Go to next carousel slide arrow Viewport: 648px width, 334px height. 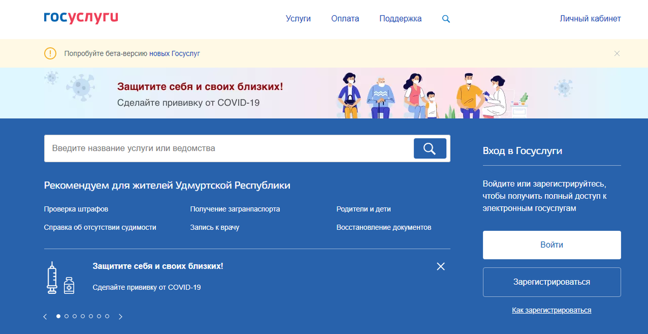[x=120, y=317]
